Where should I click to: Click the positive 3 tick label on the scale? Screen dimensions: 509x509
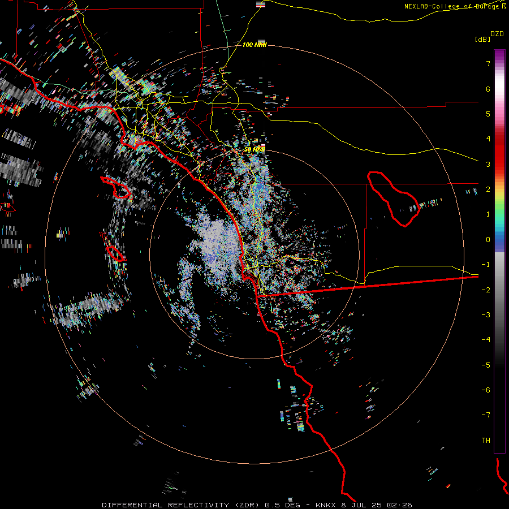click(x=488, y=164)
